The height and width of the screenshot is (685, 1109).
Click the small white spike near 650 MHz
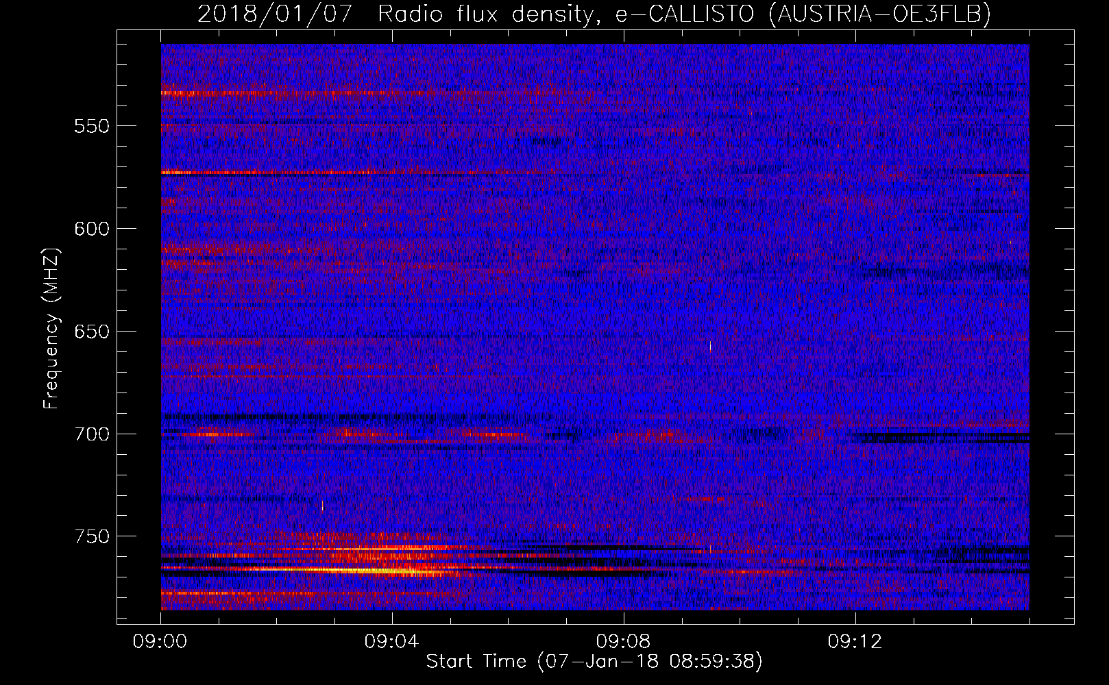[710, 347]
